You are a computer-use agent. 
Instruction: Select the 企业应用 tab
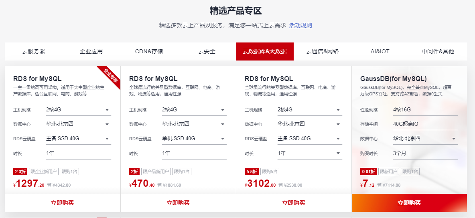coord(91,51)
